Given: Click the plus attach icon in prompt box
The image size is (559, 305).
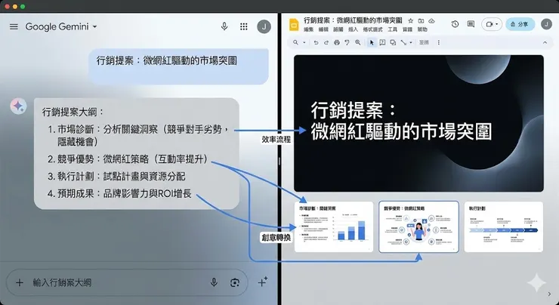Looking at the screenshot, I should pos(20,283).
